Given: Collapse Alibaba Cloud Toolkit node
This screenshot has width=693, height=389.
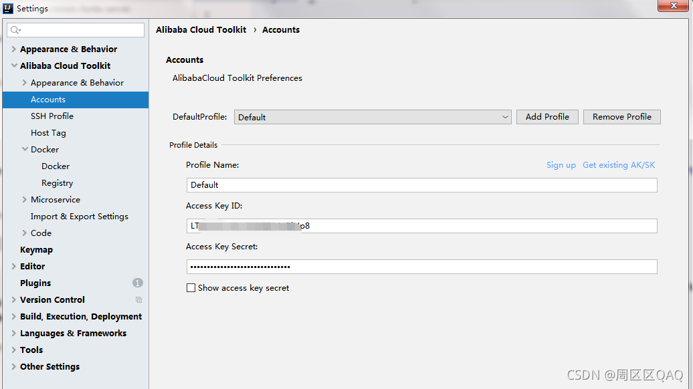Looking at the screenshot, I should [x=14, y=66].
